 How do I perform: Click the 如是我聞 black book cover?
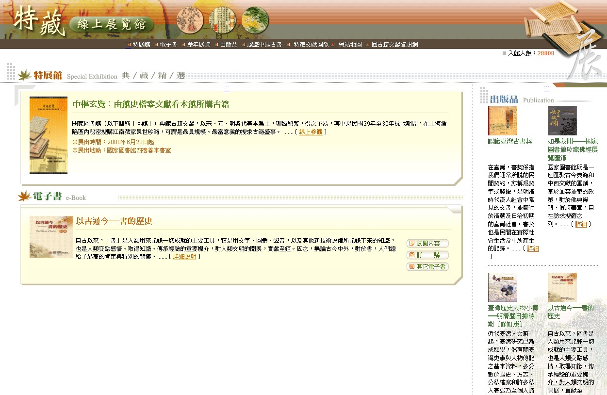(562, 121)
